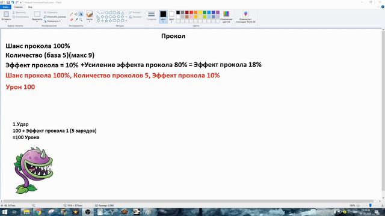The image size is (385, 216).
Task: Choose the curve shape
Action: click(x=102, y=13)
